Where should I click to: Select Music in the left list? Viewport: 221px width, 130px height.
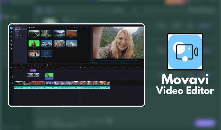(x=17, y=33)
